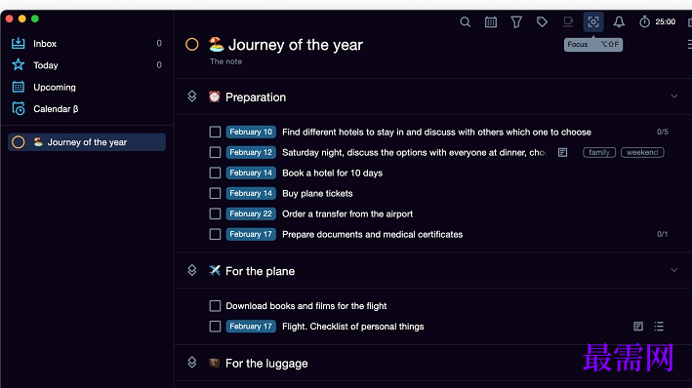692x388 pixels.
Task: Mark Download books and films task done
Action: [215, 305]
